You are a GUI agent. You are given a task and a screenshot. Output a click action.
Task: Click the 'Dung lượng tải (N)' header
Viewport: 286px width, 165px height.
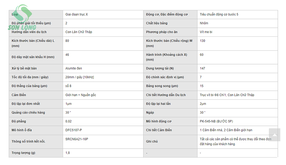point(160,68)
